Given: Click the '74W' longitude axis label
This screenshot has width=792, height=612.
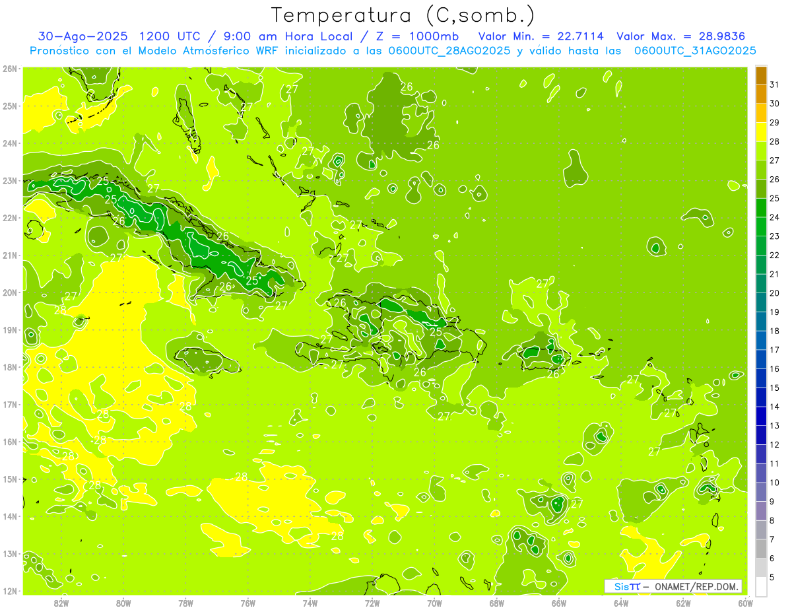Looking at the screenshot, I should (310, 603).
